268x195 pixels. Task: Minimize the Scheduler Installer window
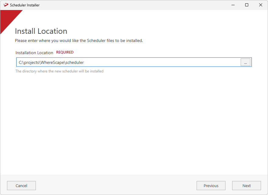[x=233, y=5]
